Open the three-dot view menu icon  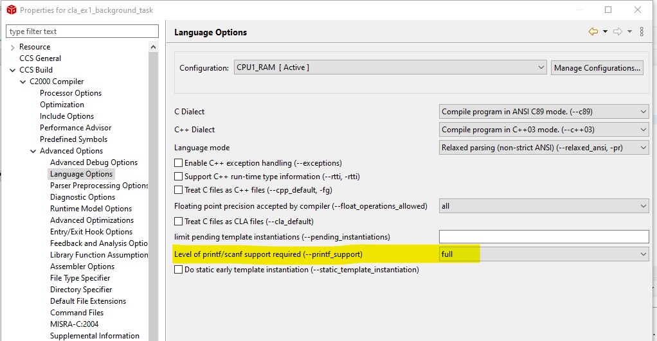coord(642,31)
